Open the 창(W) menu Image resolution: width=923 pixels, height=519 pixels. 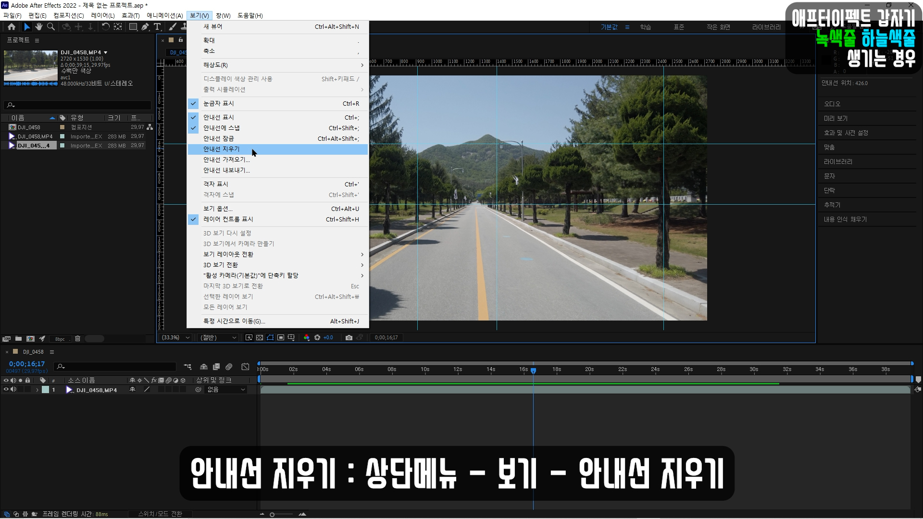pos(223,15)
